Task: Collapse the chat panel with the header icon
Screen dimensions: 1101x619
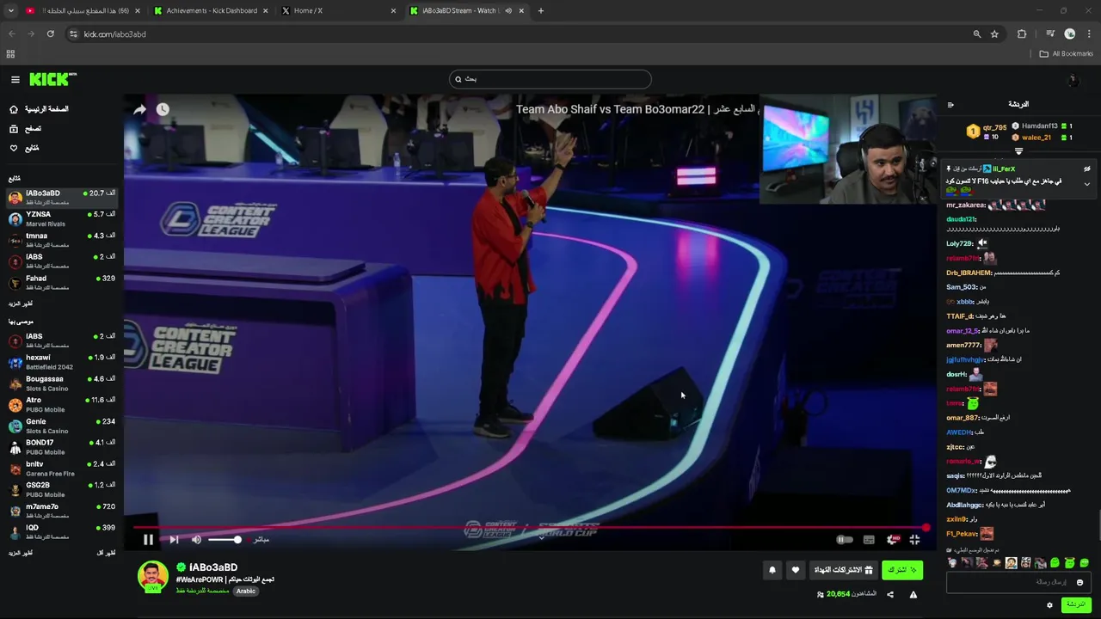Action: coord(950,105)
